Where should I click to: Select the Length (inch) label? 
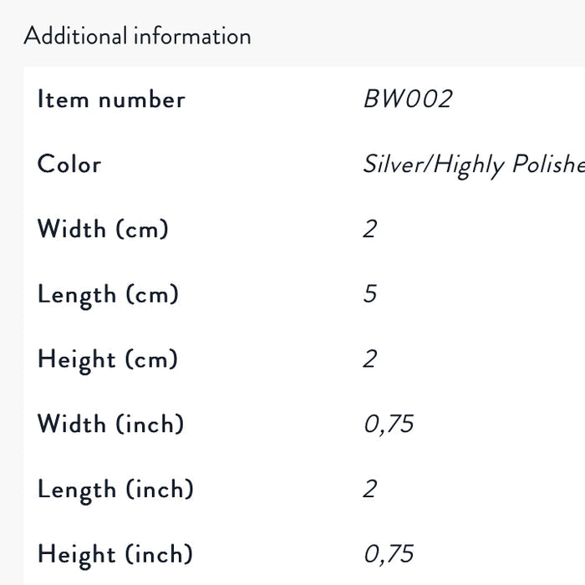115,490
